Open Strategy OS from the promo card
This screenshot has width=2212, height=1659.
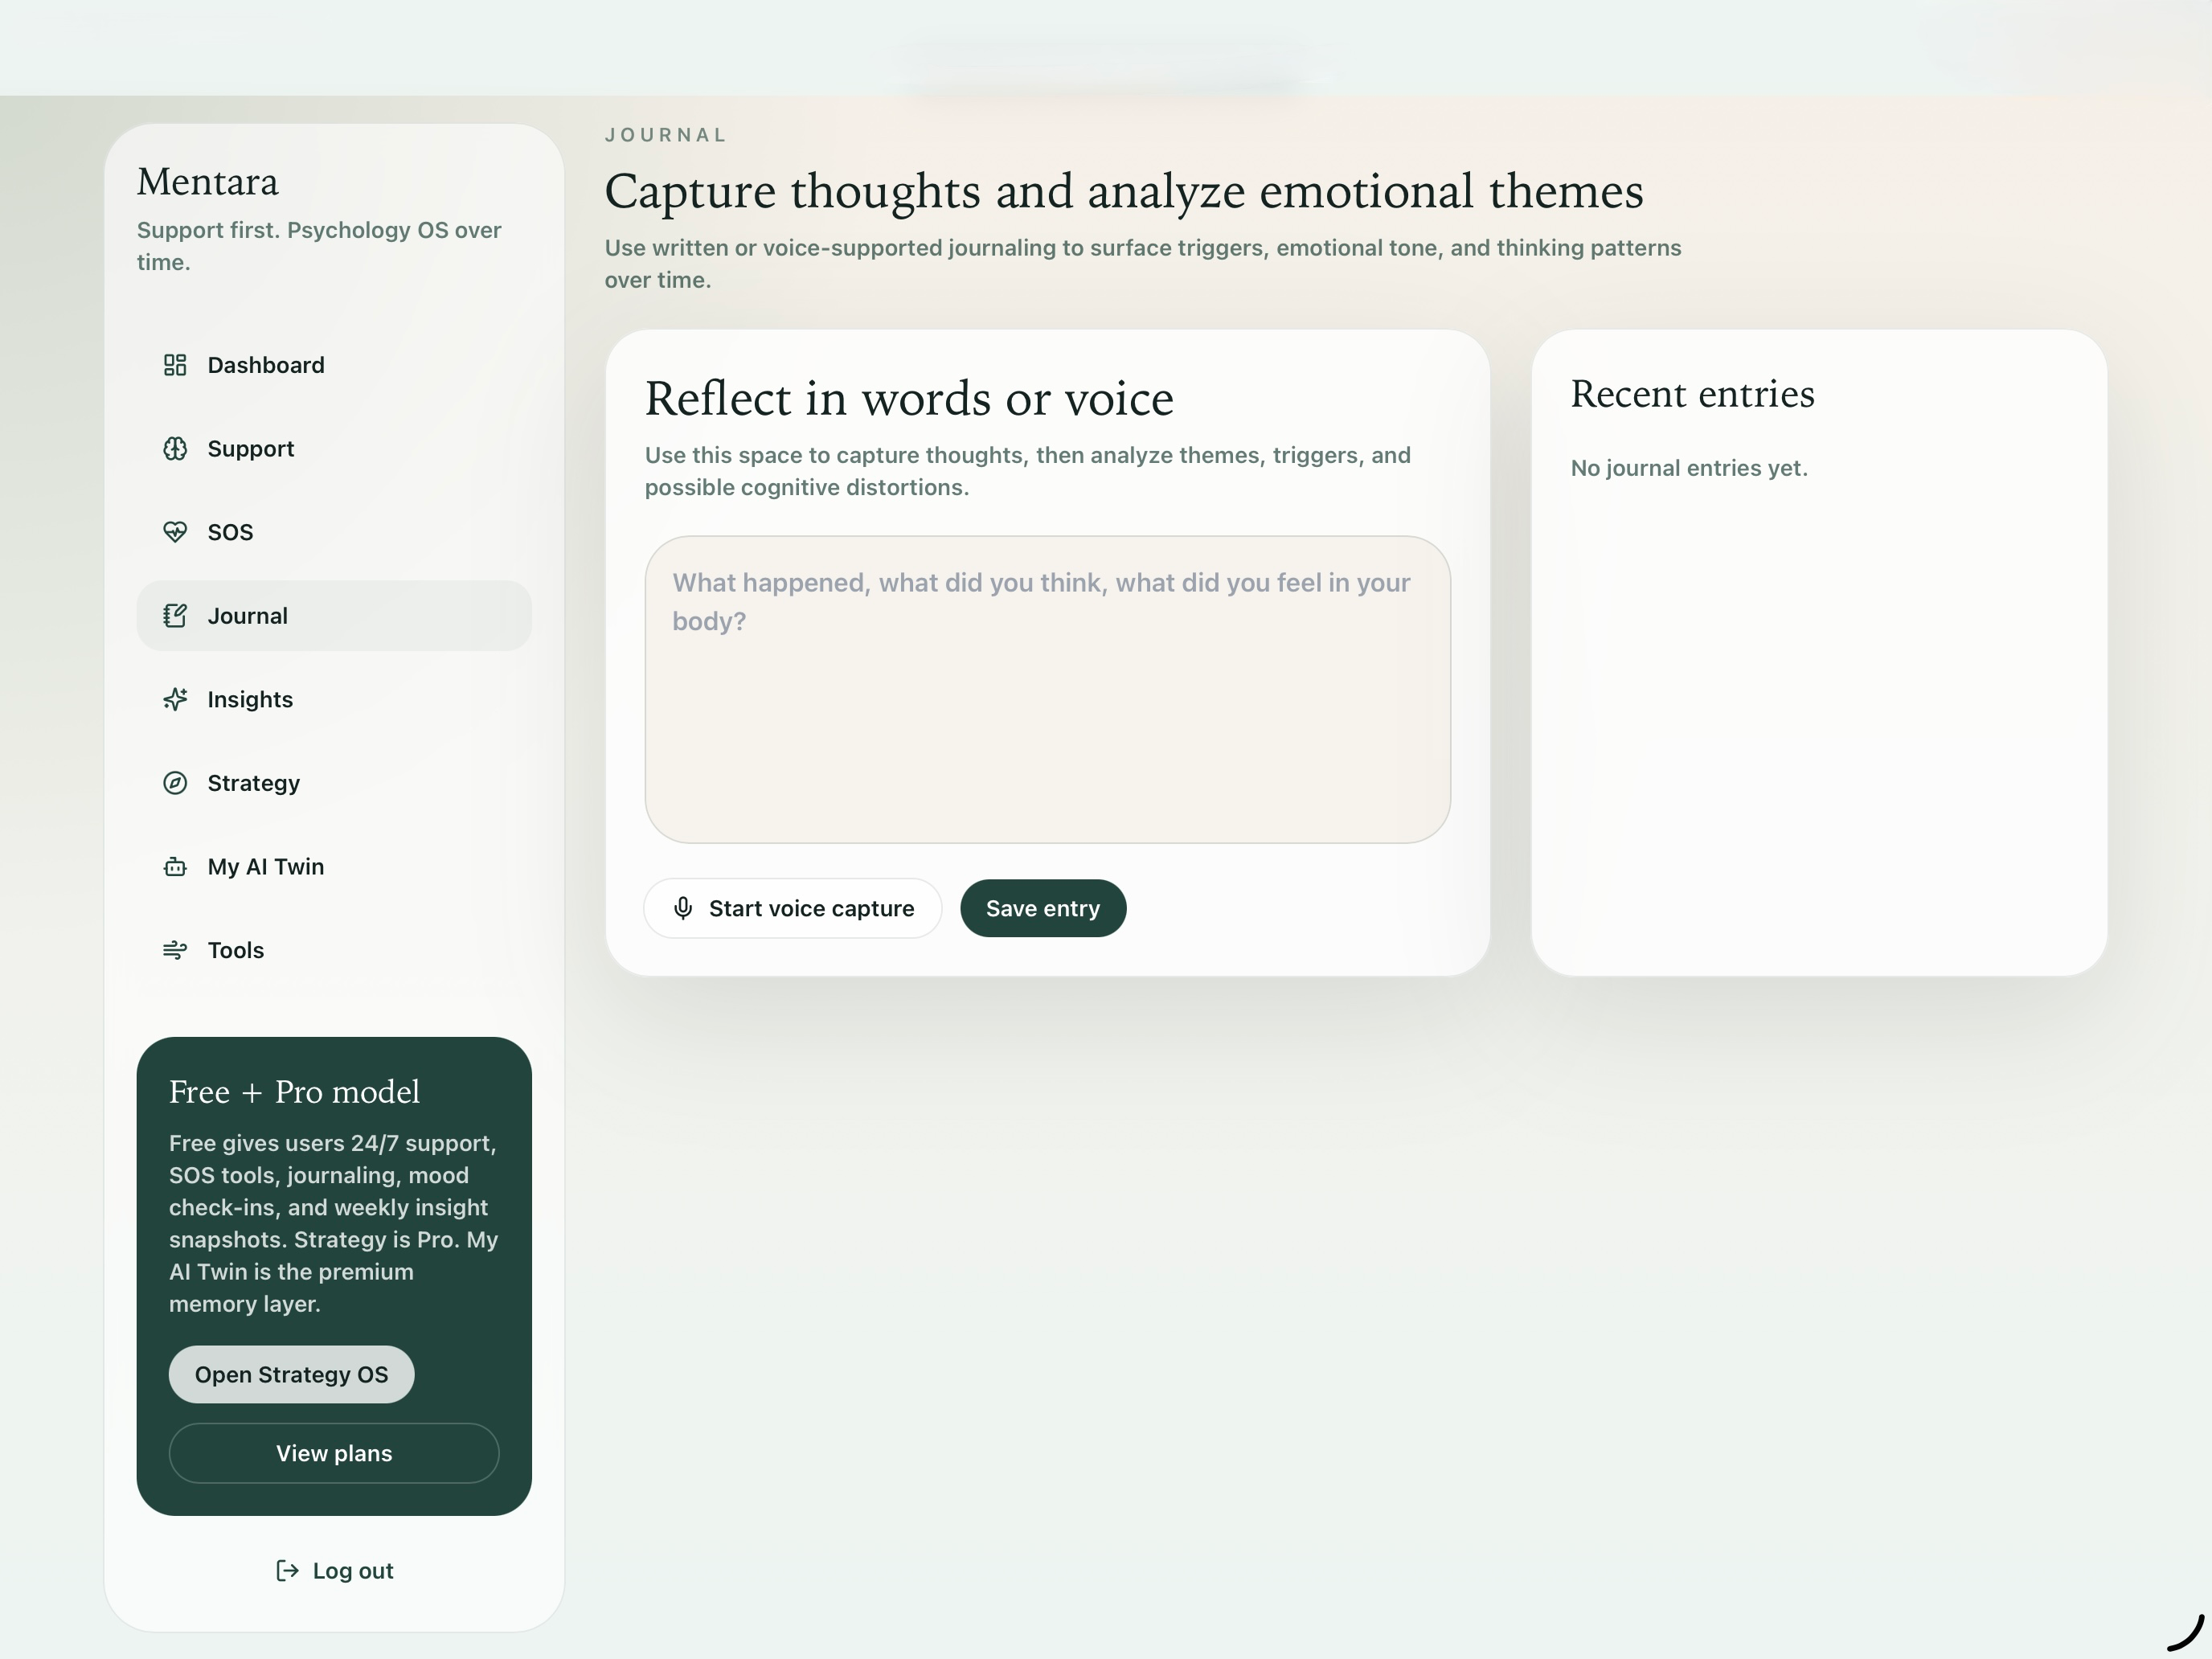(x=291, y=1374)
